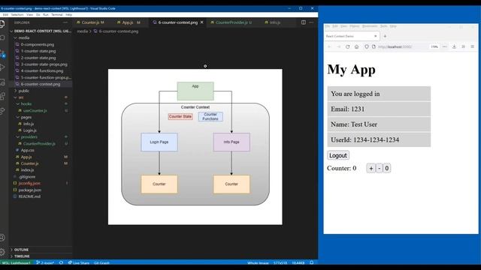
Task: Click git branch indicator in the status bar
Action: (x=45, y=262)
